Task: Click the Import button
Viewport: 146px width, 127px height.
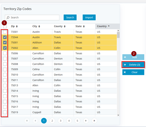Action: point(89,18)
